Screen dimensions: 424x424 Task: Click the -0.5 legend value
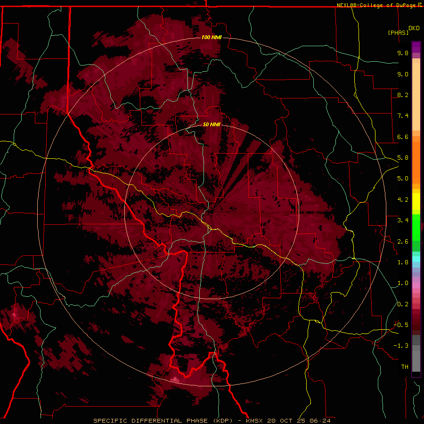point(401,325)
